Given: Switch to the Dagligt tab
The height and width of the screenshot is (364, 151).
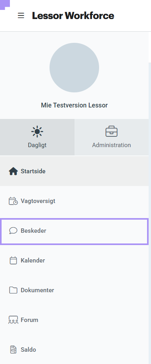Looking at the screenshot, I should [37, 137].
